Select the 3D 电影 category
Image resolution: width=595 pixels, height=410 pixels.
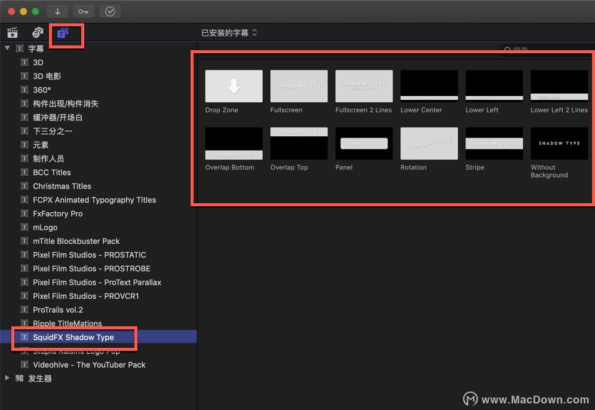pyautogui.click(x=99, y=76)
